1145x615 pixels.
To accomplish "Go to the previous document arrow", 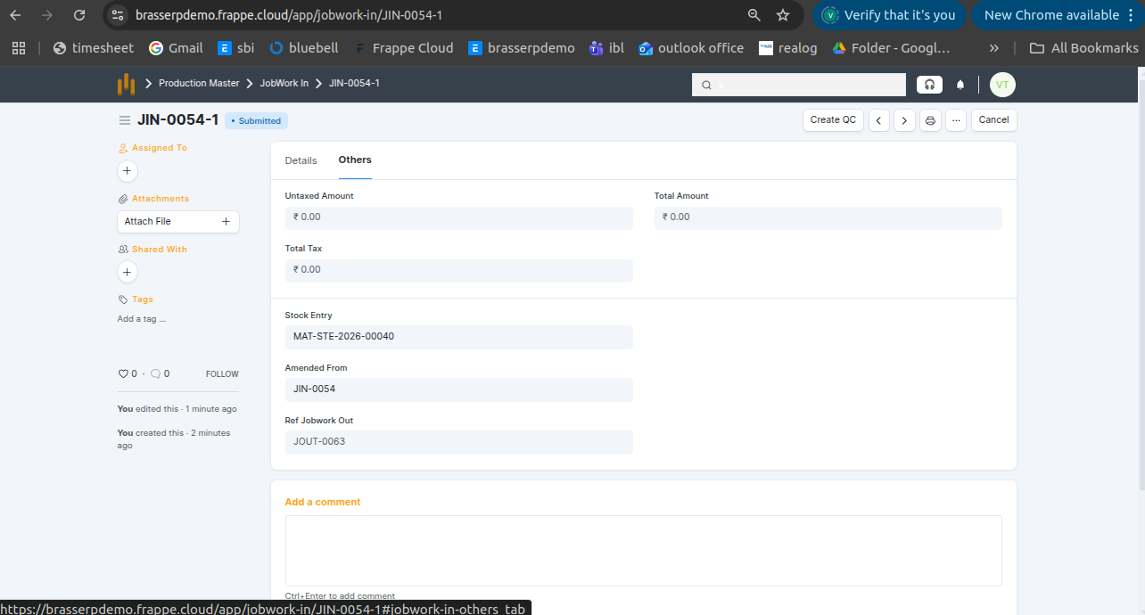I will point(879,120).
